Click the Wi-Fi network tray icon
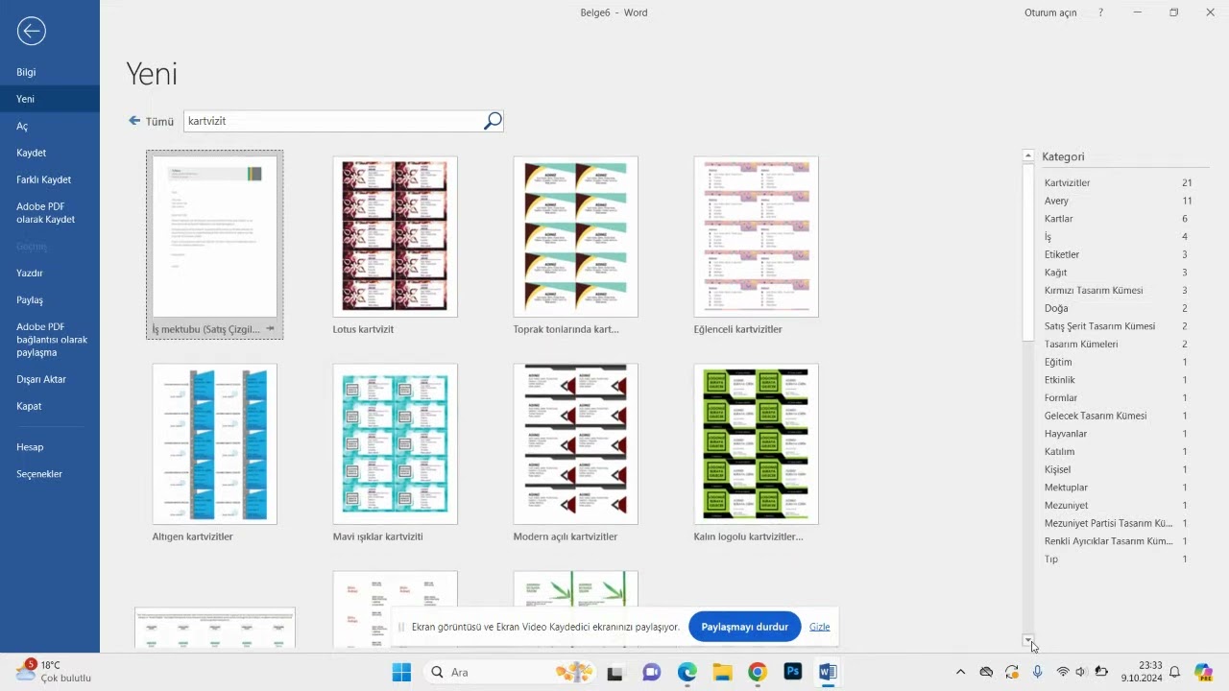The image size is (1229, 691). point(1063,672)
